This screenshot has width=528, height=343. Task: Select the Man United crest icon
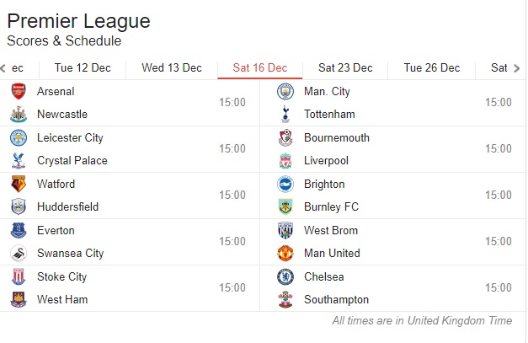pos(285,253)
